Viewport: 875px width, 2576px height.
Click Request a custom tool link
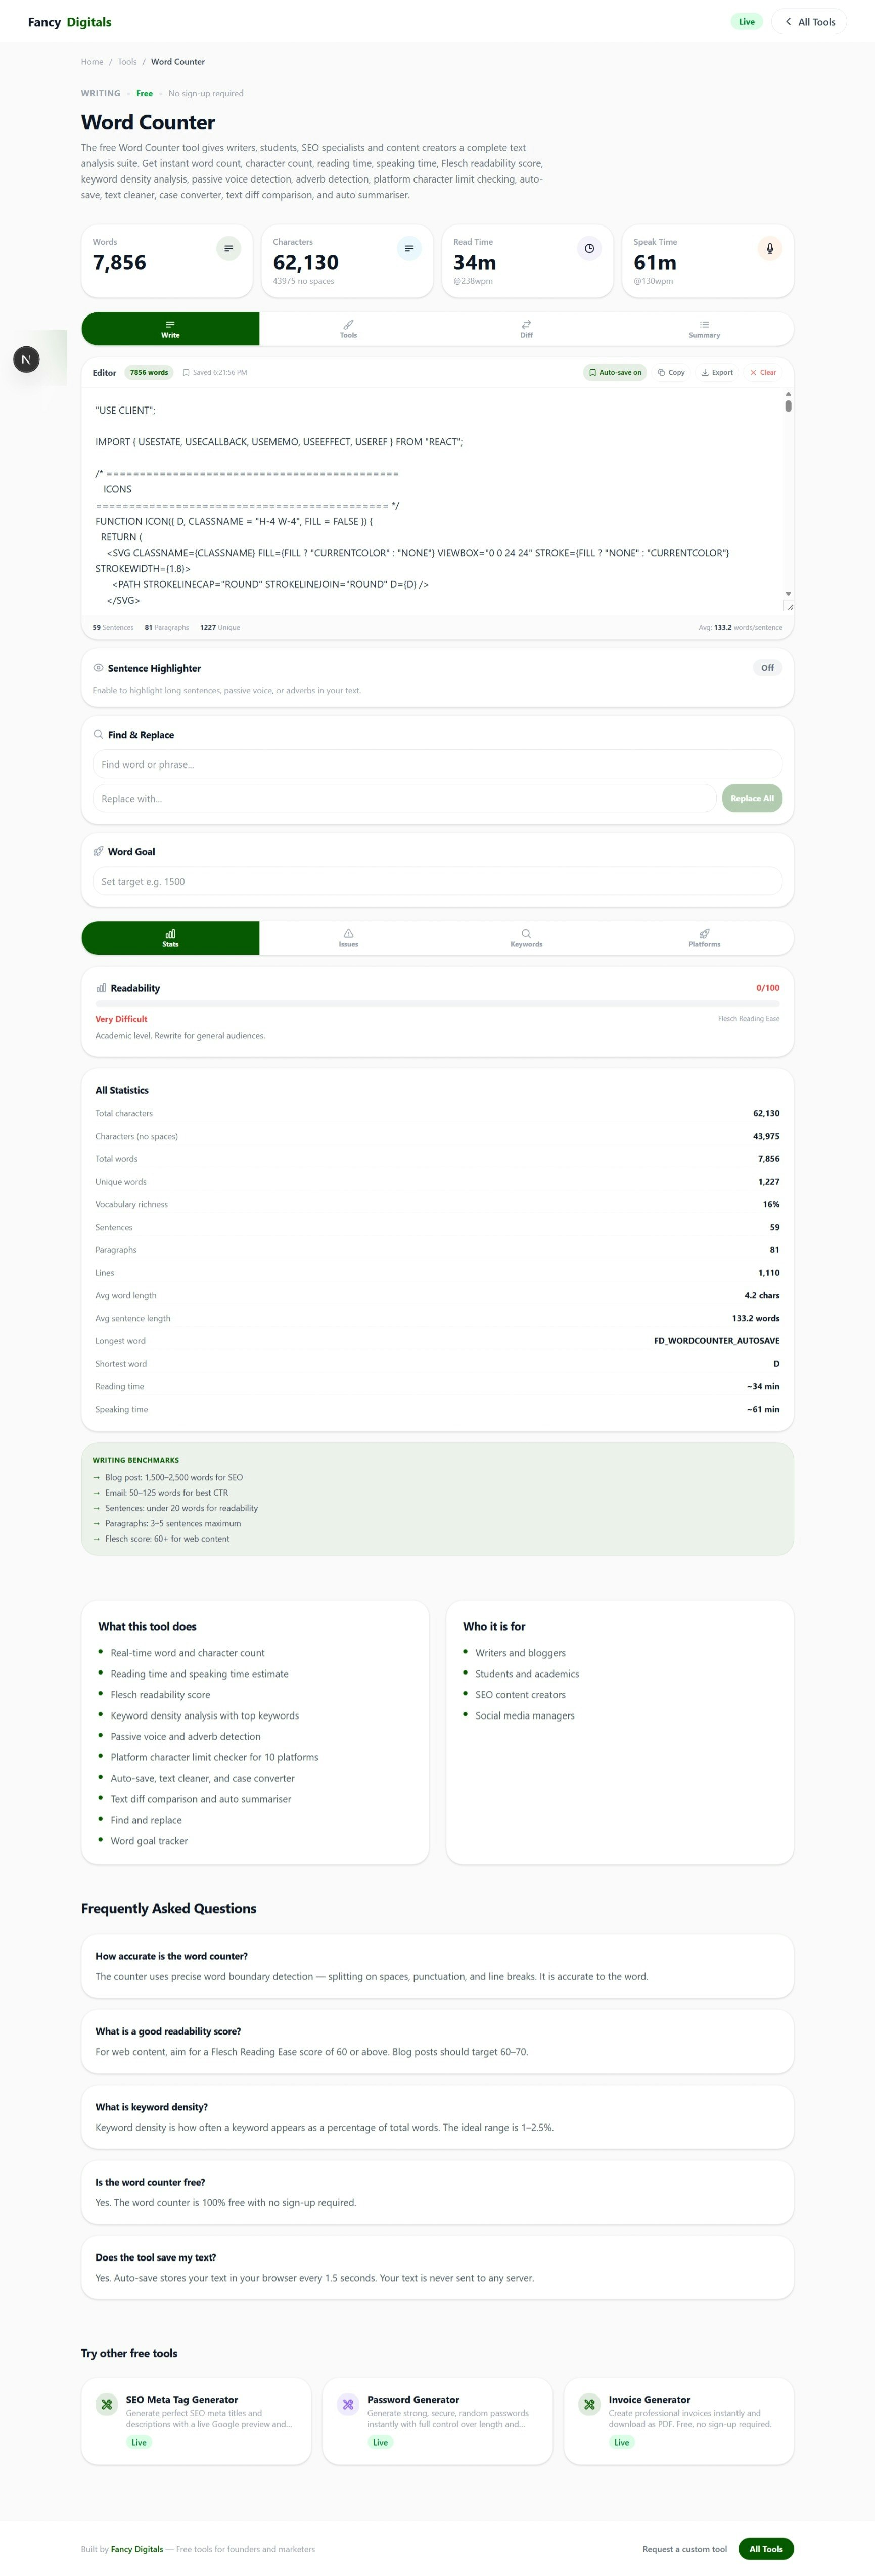coord(685,2549)
